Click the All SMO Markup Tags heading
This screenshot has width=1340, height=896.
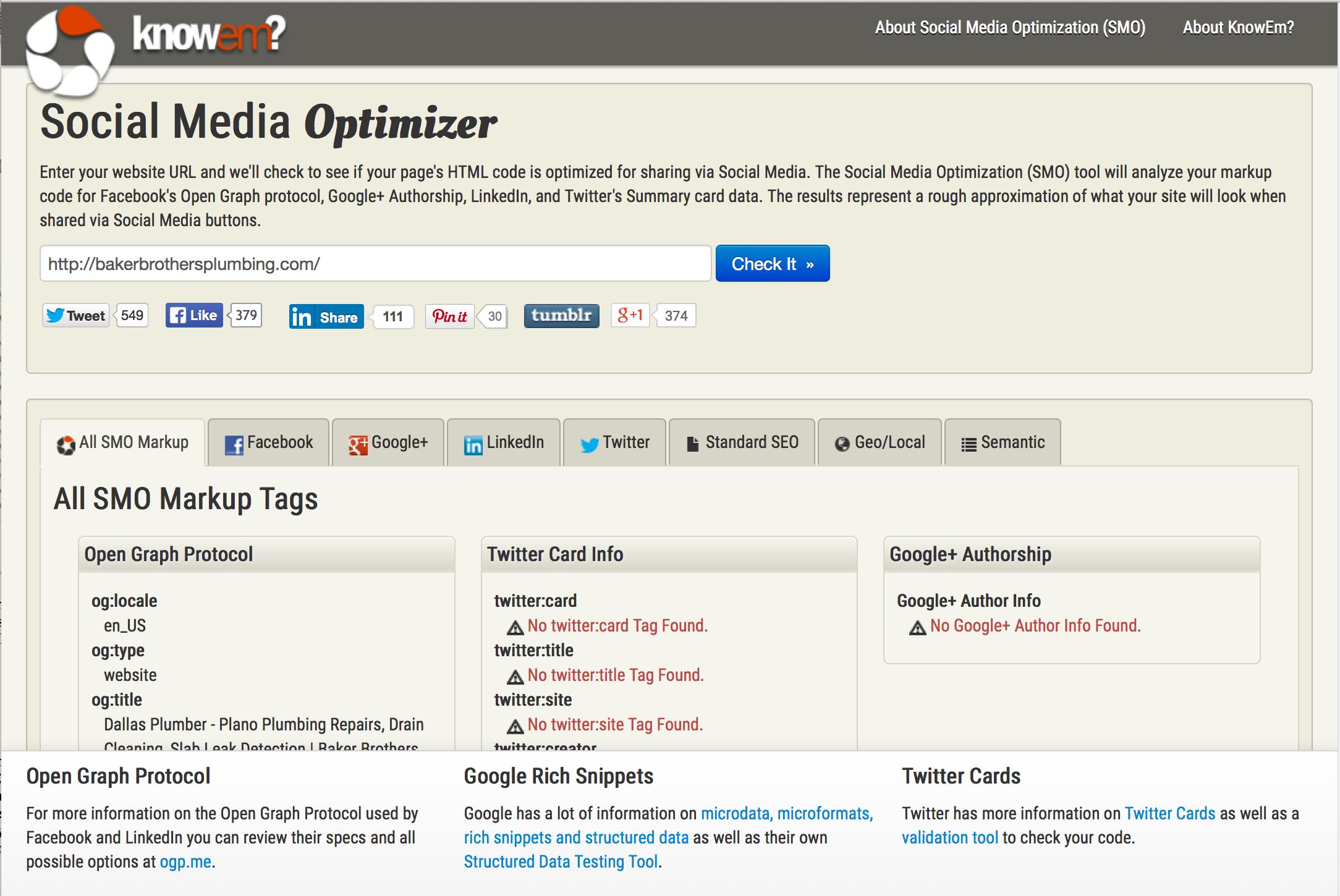tap(186, 499)
